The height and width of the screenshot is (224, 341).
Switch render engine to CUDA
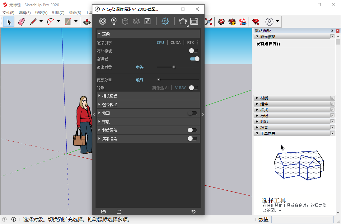[175, 42]
